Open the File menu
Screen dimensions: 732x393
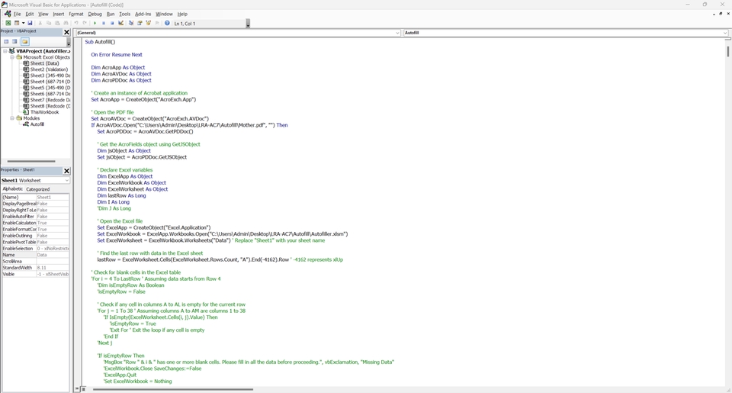point(18,14)
